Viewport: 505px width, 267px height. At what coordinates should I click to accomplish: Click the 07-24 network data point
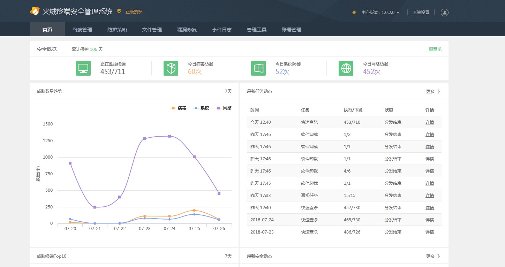169,136
